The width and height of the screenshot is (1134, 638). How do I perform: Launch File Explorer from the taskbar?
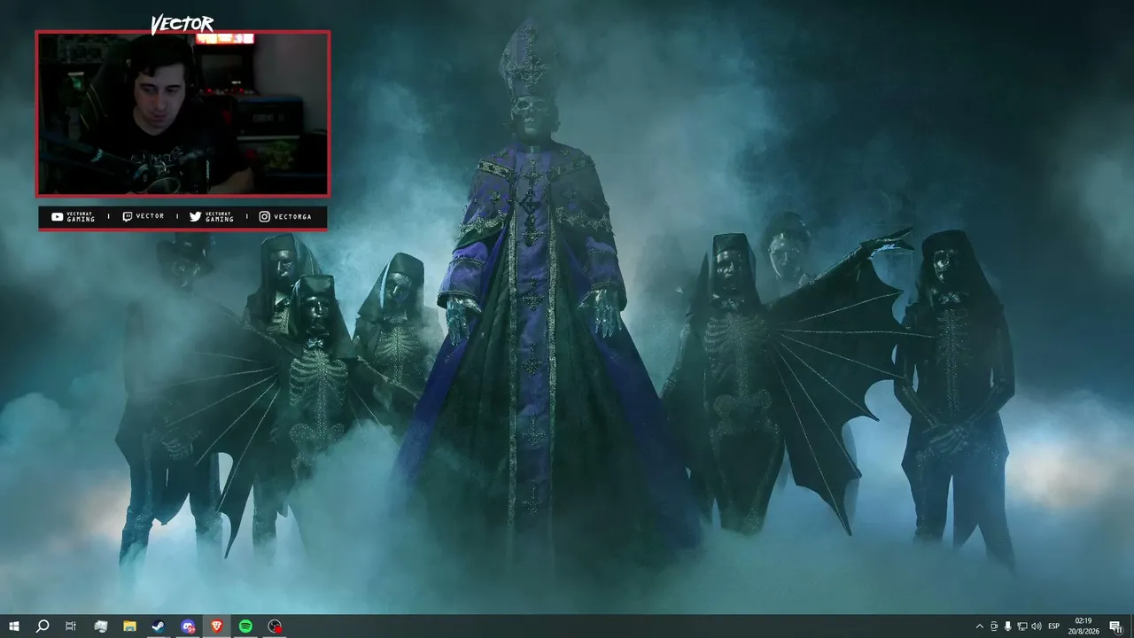point(129,626)
